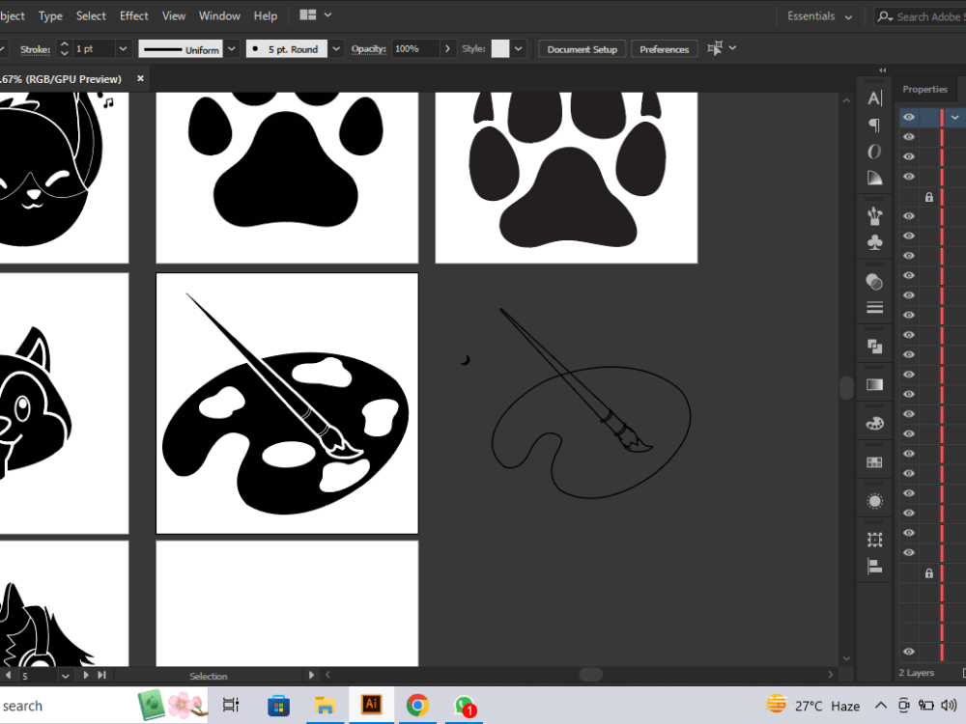The height and width of the screenshot is (724, 966).
Task: Open the Stroke panel
Action: click(x=873, y=307)
